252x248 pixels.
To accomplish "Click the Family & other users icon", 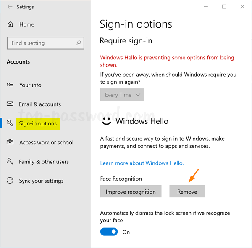I will click(10, 162).
